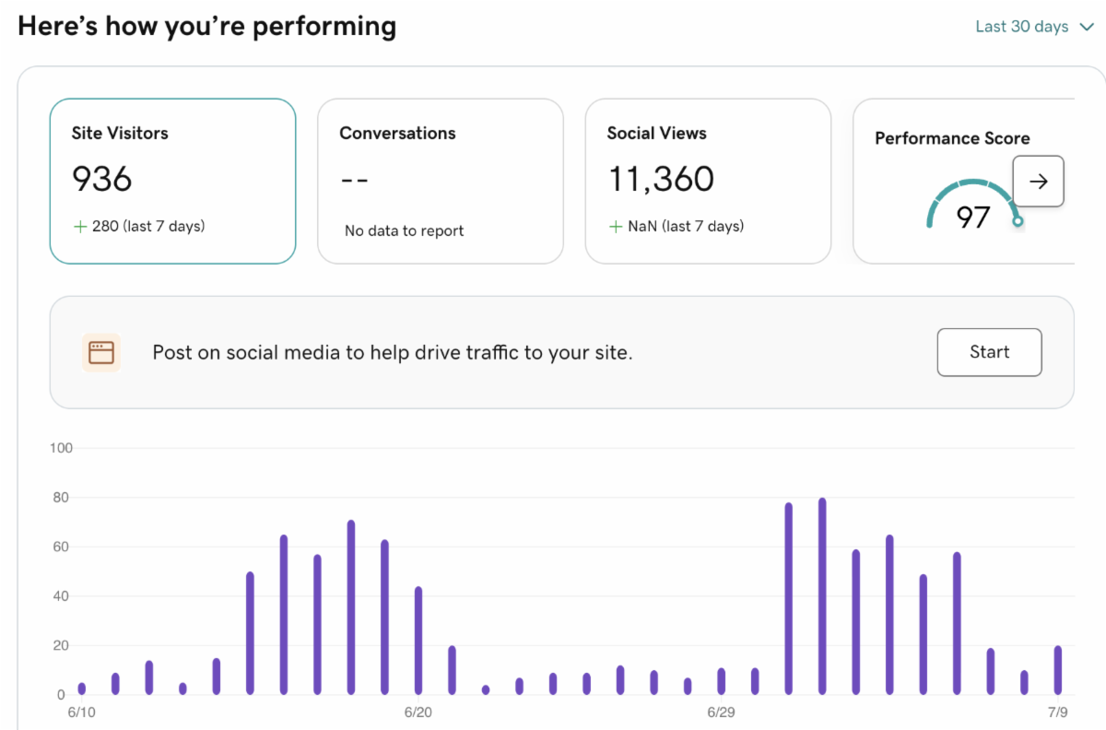
Task: Click the bar above the 6/20 label
Action: 418,641
